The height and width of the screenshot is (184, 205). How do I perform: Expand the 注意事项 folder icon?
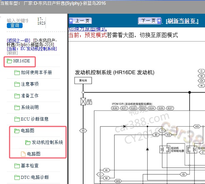point(17,84)
